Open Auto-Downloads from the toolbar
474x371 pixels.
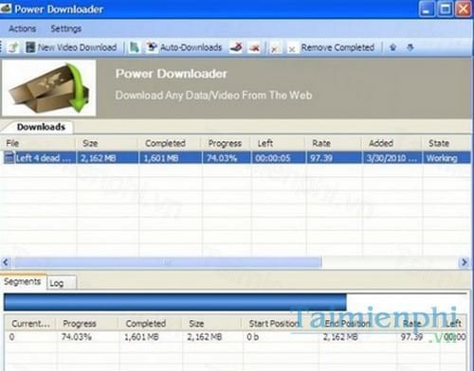pyautogui.click(x=191, y=47)
